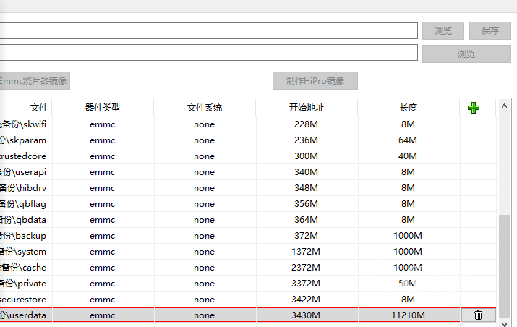Select the system file cell
The image size is (517, 327).
pyautogui.click(x=26, y=252)
